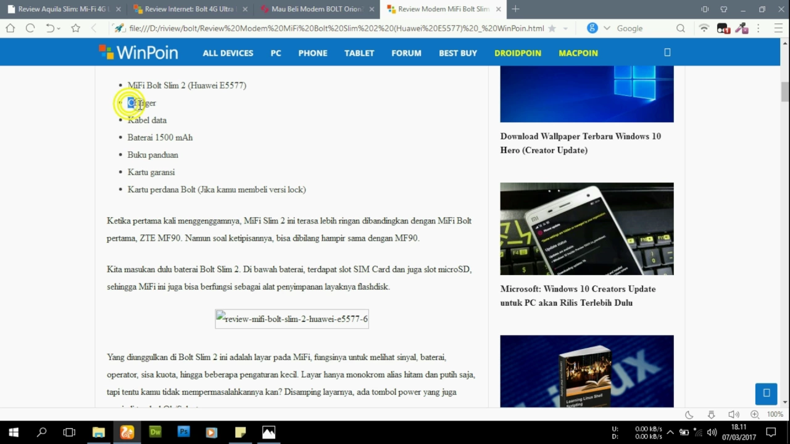Screen dimensions: 790x444
Task: Click the list item 'Kartu garansi'
Action: 151,172
